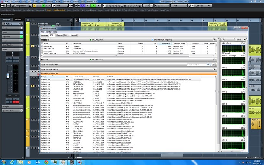The height and width of the screenshot is (165, 264).
Task: Click the pan control above the fader
Action: [12, 54]
